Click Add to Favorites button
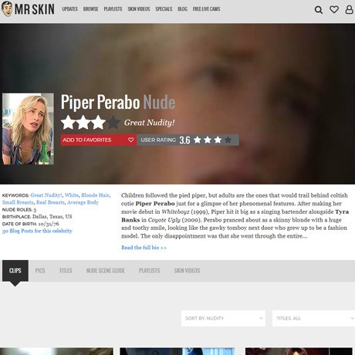The height and width of the screenshot is (355, 355). tap(99, 140)
